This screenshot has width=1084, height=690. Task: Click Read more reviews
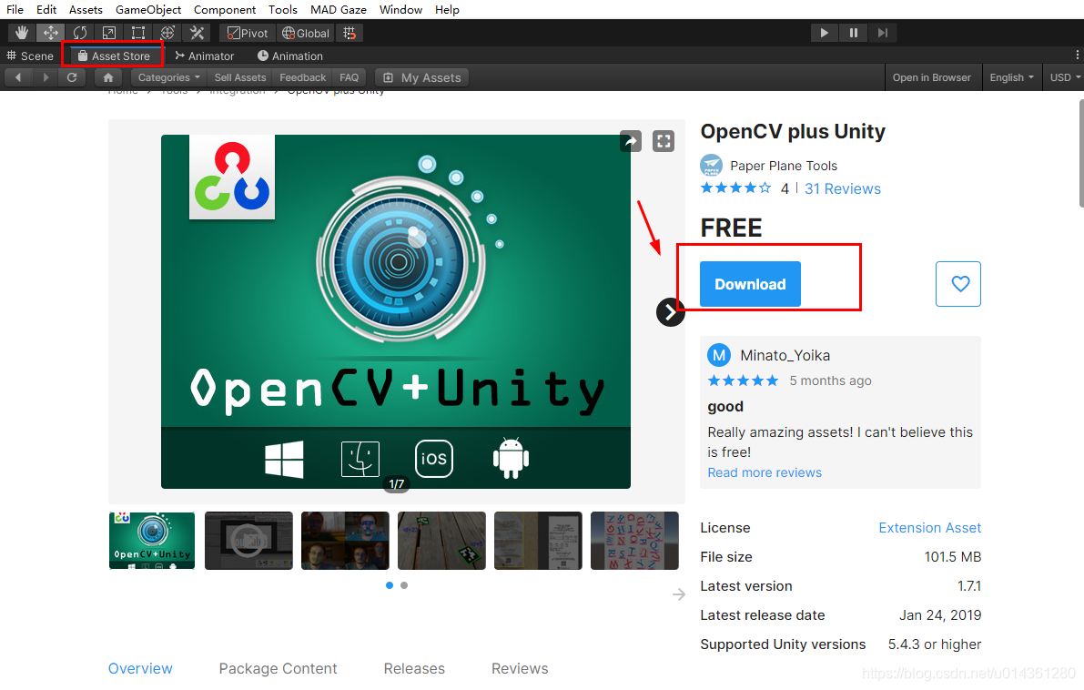coord(765,473)
